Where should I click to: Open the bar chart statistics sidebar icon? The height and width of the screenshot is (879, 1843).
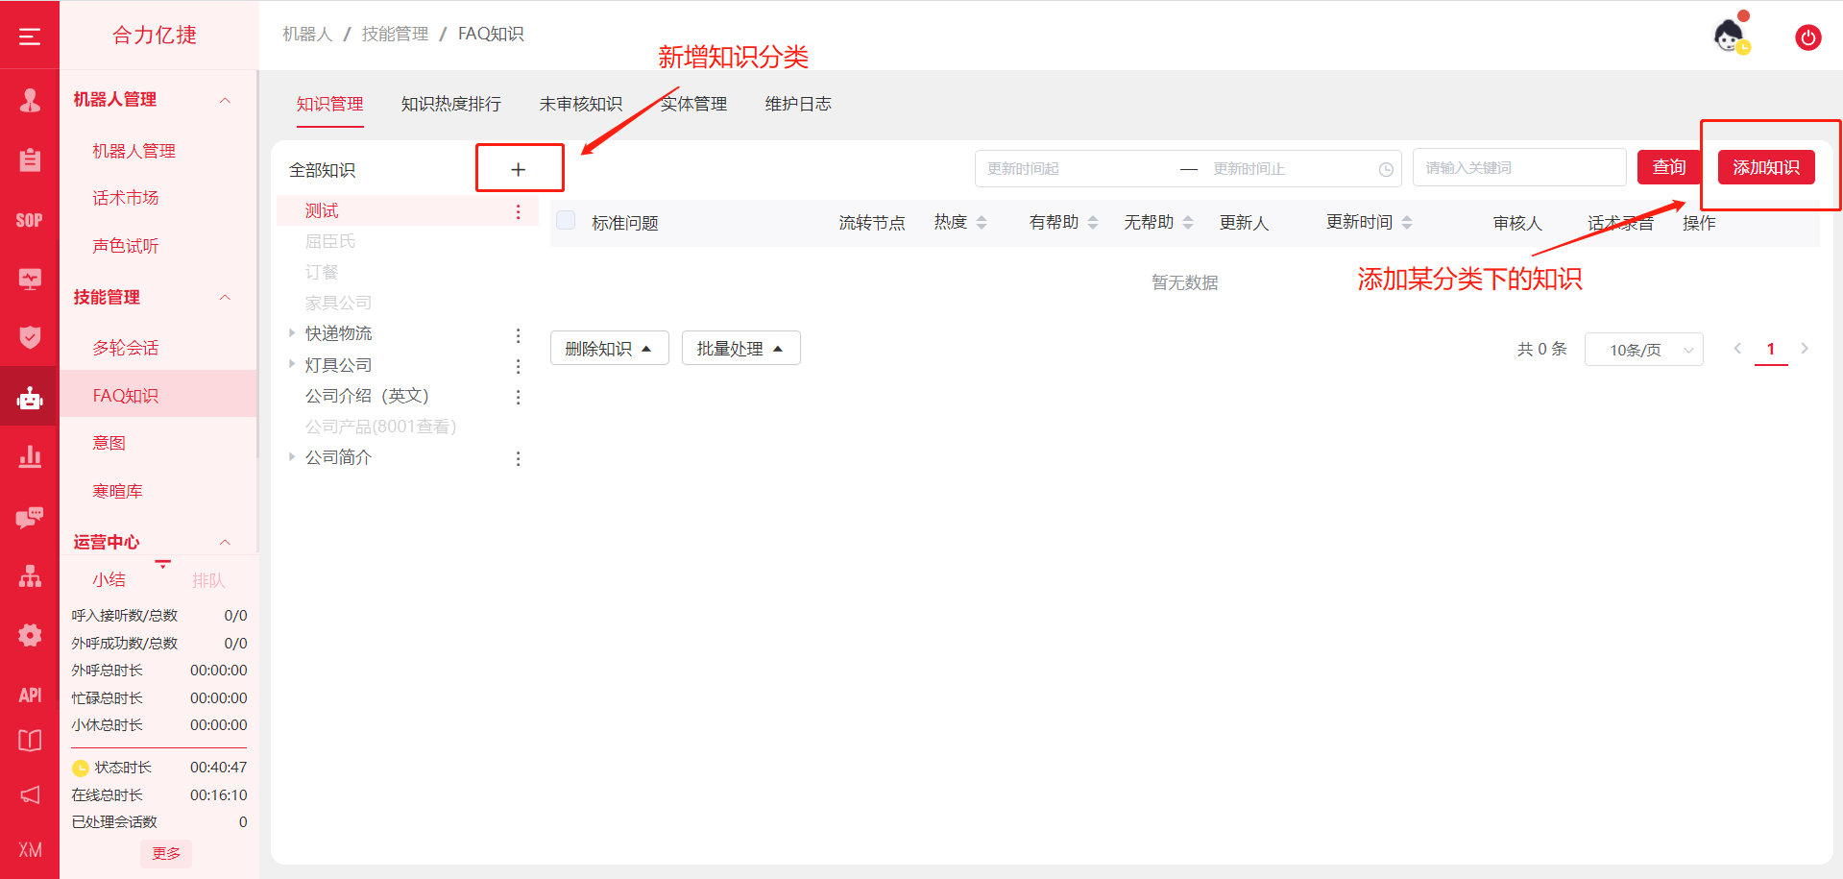pos(30,456)
